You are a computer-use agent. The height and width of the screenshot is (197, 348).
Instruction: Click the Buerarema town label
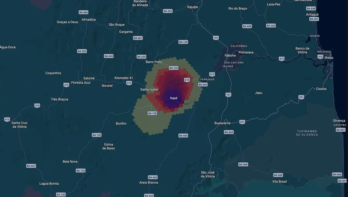click(223, 123)
